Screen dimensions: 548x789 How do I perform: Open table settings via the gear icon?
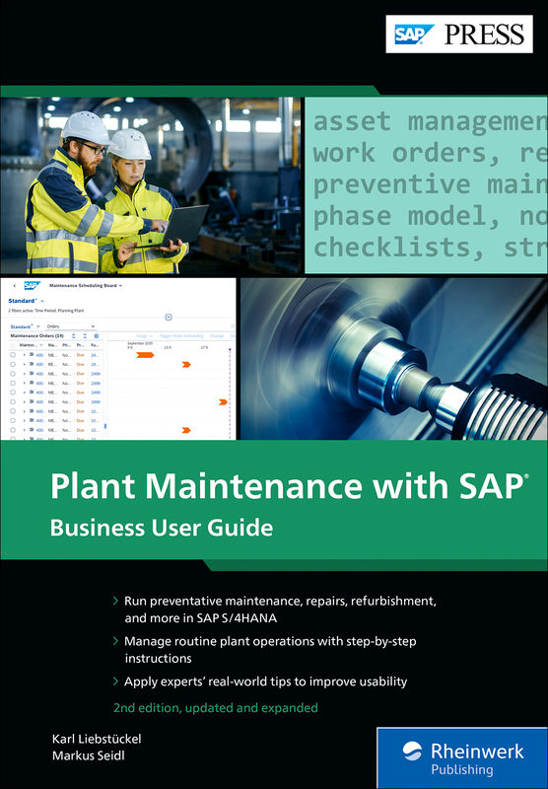pyautogui.click(x=96, y=335)
